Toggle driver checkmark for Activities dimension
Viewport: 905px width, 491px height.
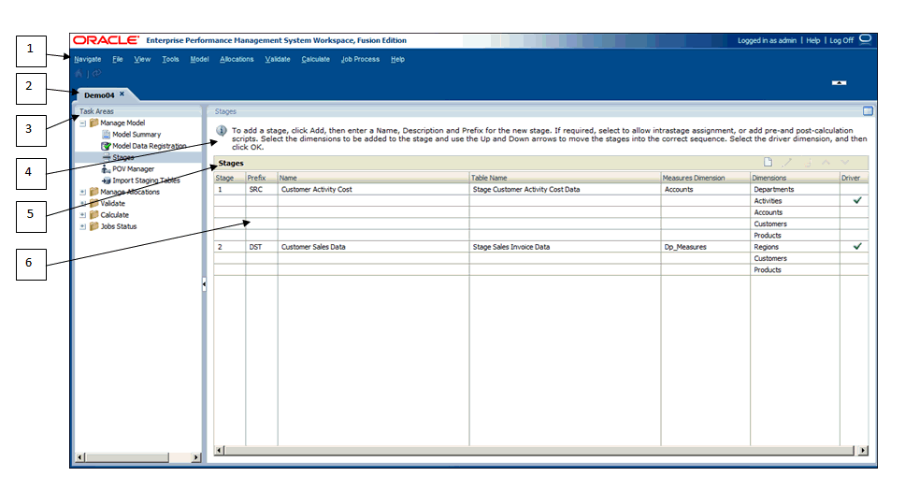[x=857, y=200]
